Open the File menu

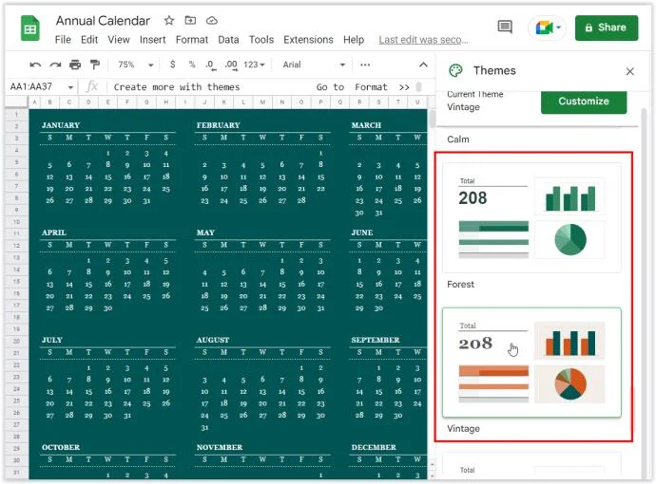point(63,40)
